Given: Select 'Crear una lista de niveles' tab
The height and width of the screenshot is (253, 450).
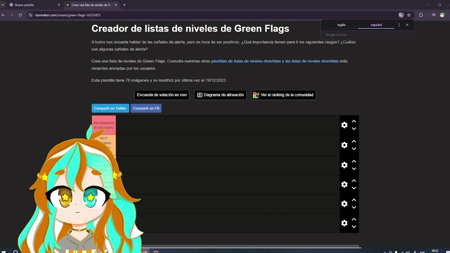Looking at the screenshot, I should click(91, 5).
